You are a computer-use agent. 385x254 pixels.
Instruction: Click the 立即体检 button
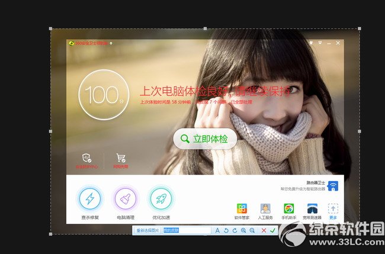click(x=205, y=139)
